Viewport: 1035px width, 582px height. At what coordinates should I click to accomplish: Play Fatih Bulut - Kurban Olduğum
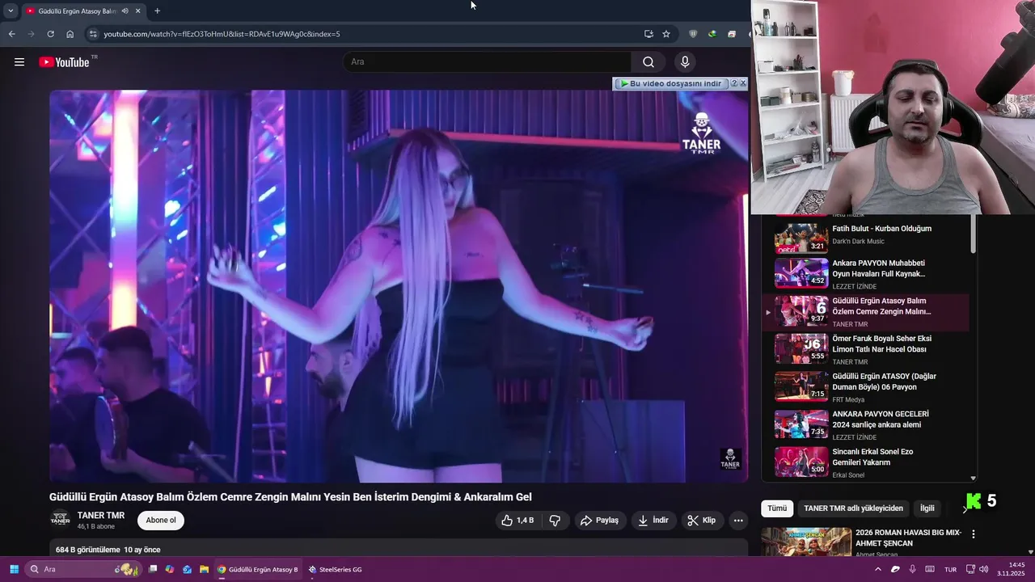(x=865, y=236)
